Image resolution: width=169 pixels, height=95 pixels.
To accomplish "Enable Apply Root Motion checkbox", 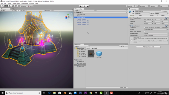I will tap(144, 31).
